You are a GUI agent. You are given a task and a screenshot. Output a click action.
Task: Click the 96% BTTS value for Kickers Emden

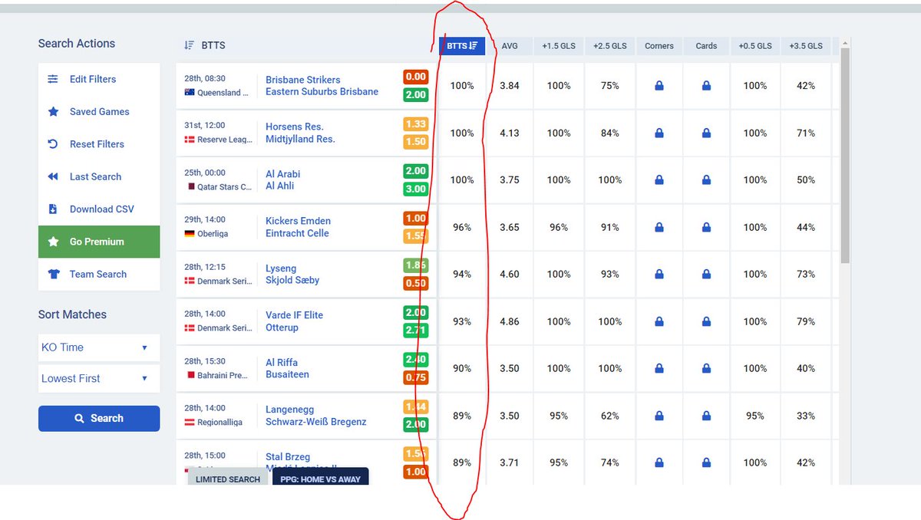tap(462, 228)
